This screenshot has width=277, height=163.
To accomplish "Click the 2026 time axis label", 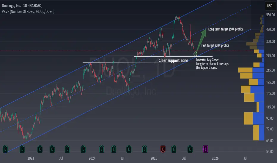I will [x=215, y=158].
